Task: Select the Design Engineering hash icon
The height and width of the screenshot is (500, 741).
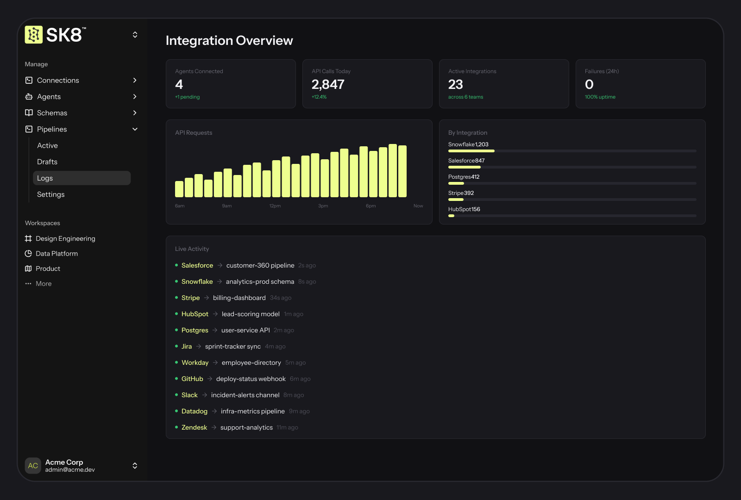Action: coord(28,238)
